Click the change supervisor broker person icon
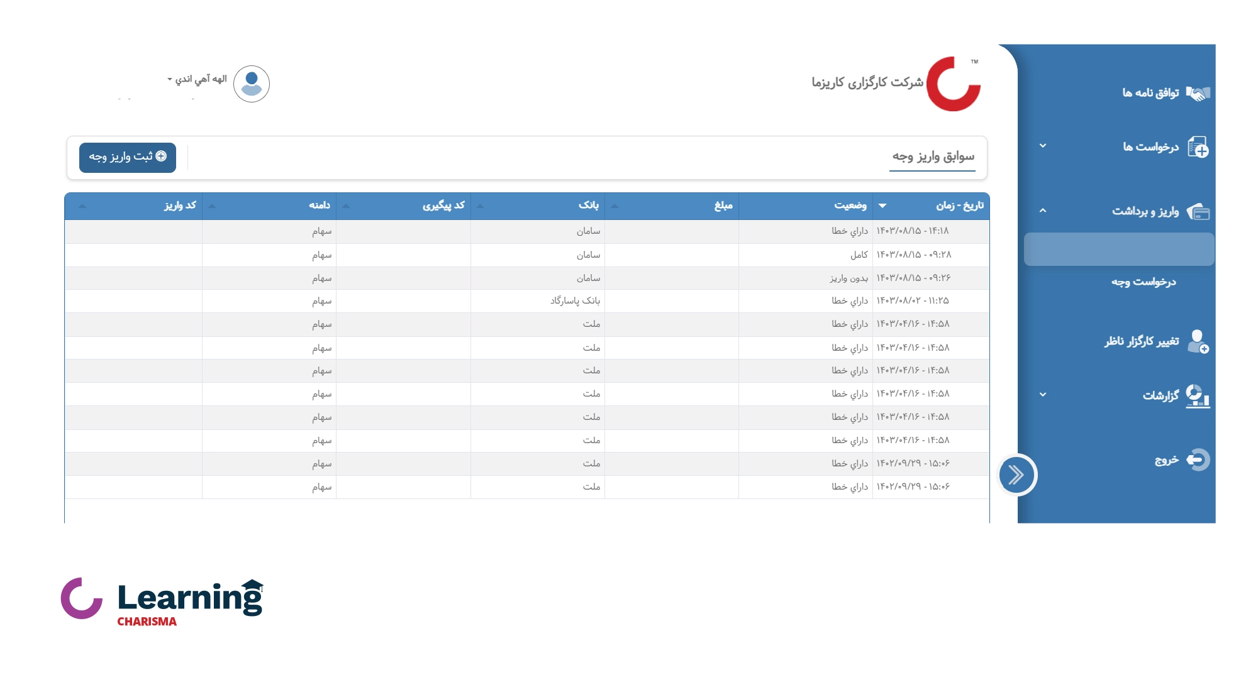Screen dimensions: 1258x682 1198,341
